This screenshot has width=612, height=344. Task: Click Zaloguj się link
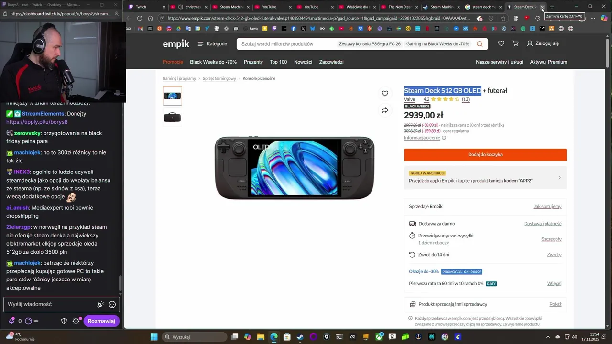[543, 43]
